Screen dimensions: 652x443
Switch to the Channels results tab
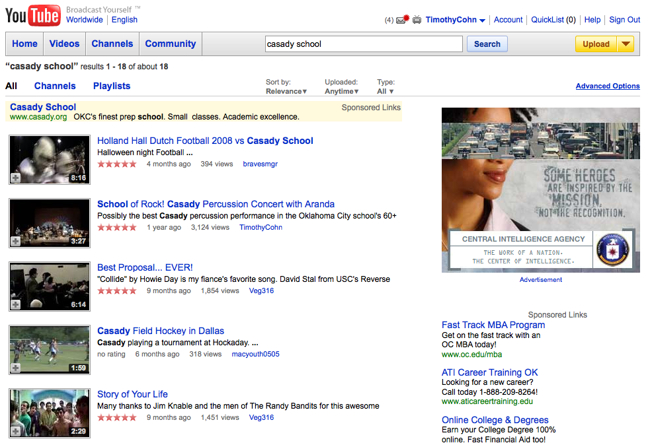[x=55, y=86]
